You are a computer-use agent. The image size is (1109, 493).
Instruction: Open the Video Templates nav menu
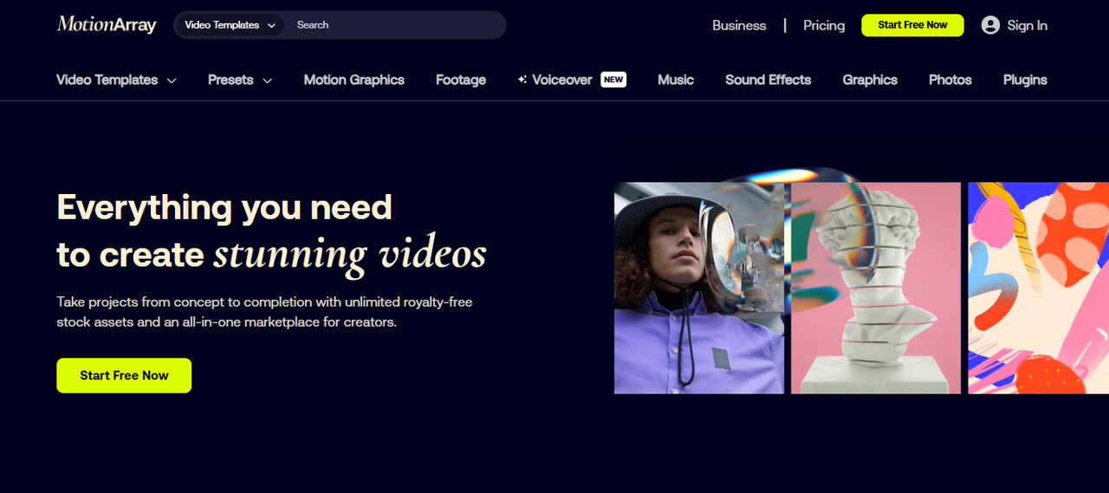coord(116,80)
